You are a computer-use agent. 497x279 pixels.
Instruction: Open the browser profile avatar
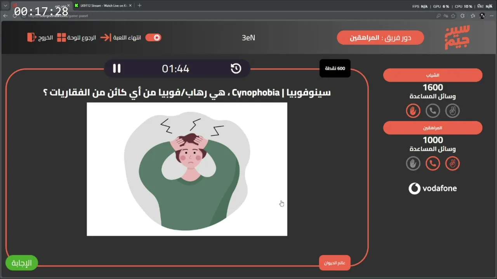(x=482, y=15)
